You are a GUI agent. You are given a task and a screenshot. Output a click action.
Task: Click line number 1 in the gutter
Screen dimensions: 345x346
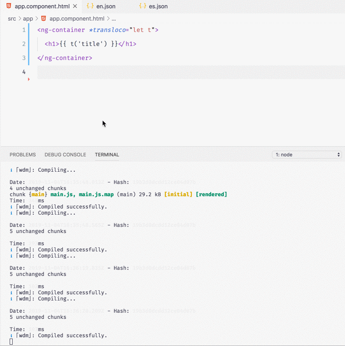tap(24, 30)
